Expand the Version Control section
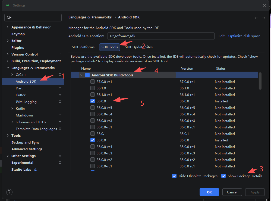Viewport: 271px width, 201px height. pyautogui.click(x=8, y=54)
